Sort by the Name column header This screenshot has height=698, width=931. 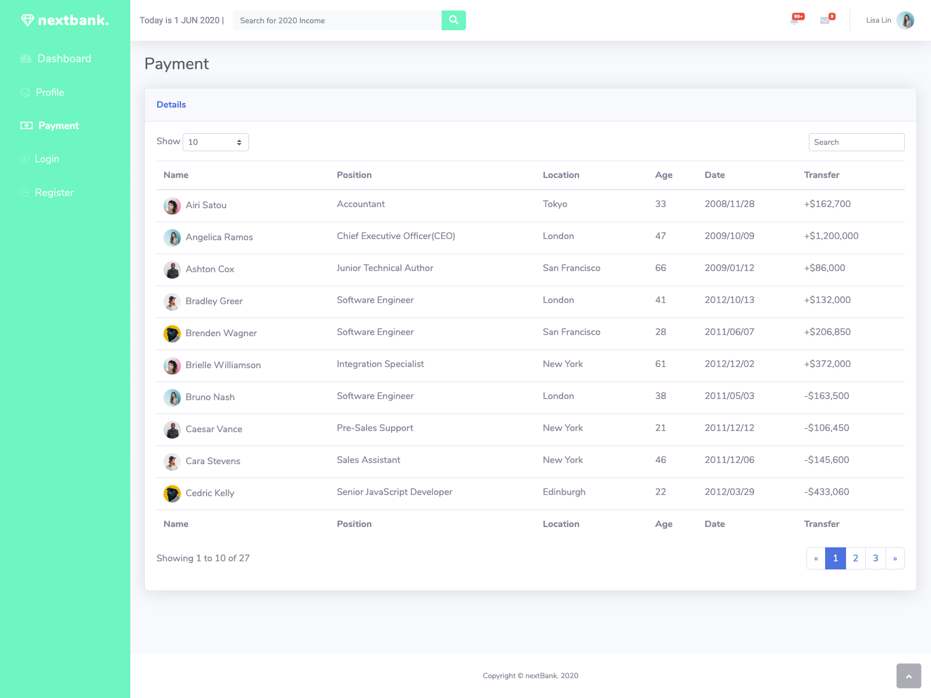coord(176,175)
